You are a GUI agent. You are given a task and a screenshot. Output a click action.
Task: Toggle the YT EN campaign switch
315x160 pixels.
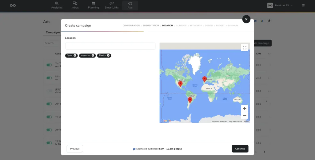(x=49, y=143)
